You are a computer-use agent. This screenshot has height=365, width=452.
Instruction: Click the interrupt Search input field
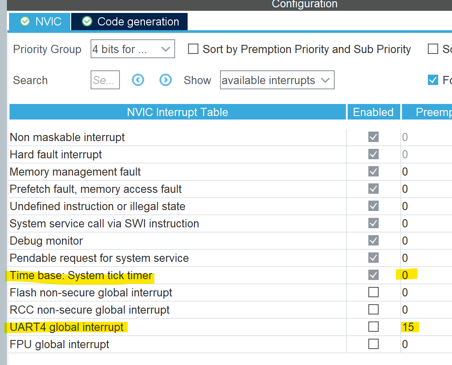coord(105,80)
